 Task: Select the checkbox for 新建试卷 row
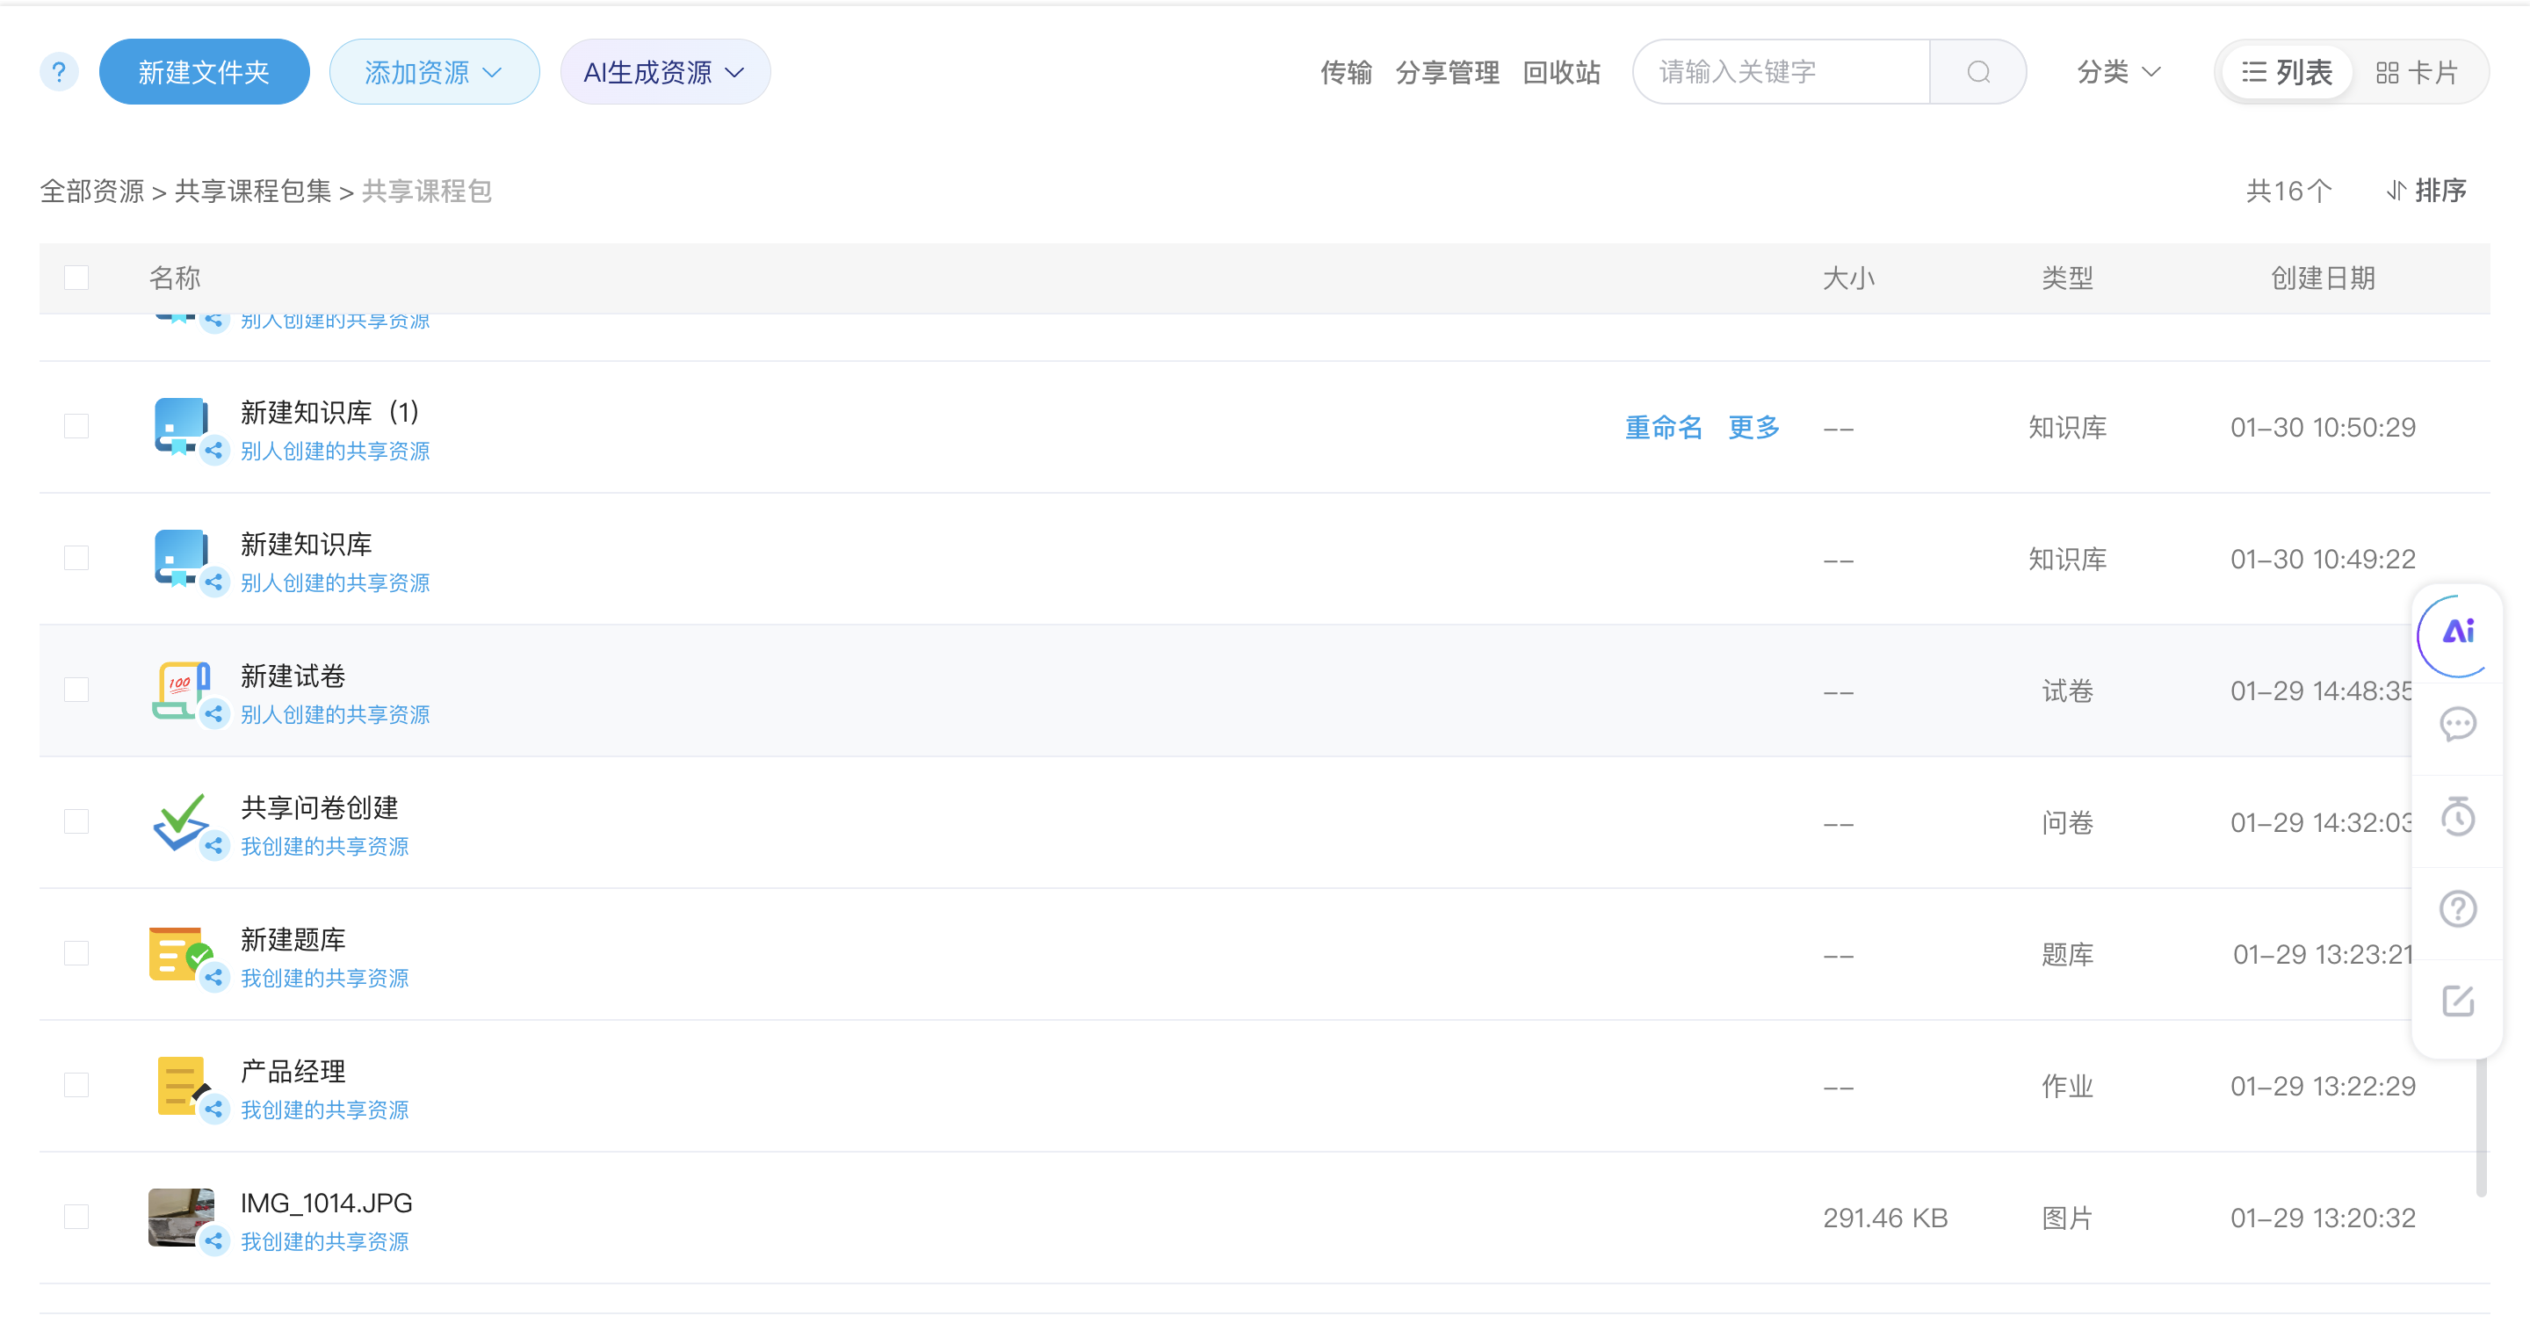76,689
